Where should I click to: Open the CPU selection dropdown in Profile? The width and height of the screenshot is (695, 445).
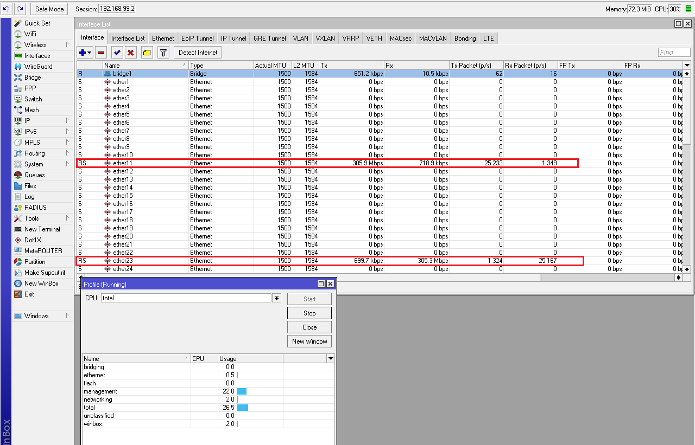(x=277, y=298)
